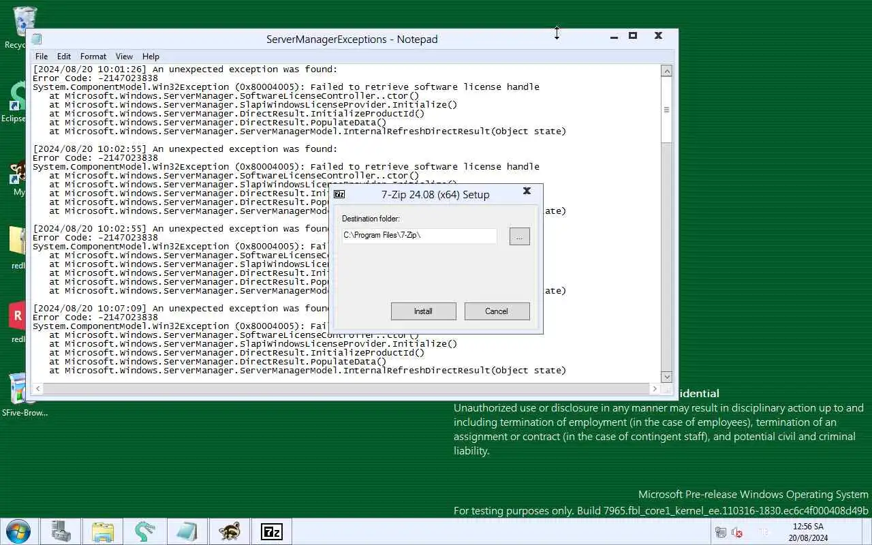Select the red 'R' desktop icon

coord(16,322)
